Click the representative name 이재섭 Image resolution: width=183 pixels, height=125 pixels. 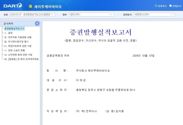click(x=81, y=80)
